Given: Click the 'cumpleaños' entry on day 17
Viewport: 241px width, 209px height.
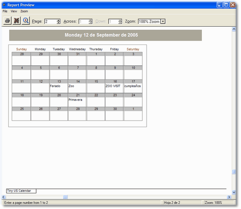Looking at the screenshot, I should coord(132,86).
